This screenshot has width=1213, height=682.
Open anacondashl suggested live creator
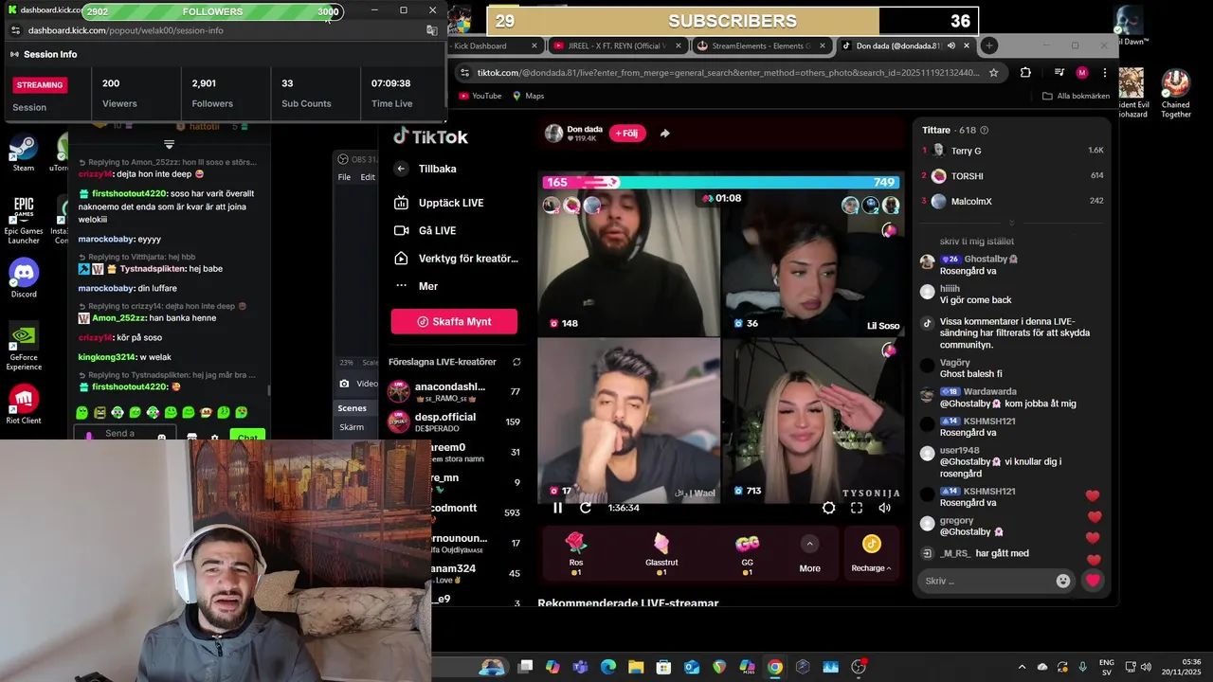click(x=455, y=391)
